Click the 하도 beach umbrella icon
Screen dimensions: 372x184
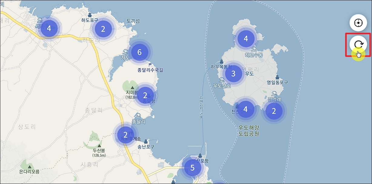126,52
